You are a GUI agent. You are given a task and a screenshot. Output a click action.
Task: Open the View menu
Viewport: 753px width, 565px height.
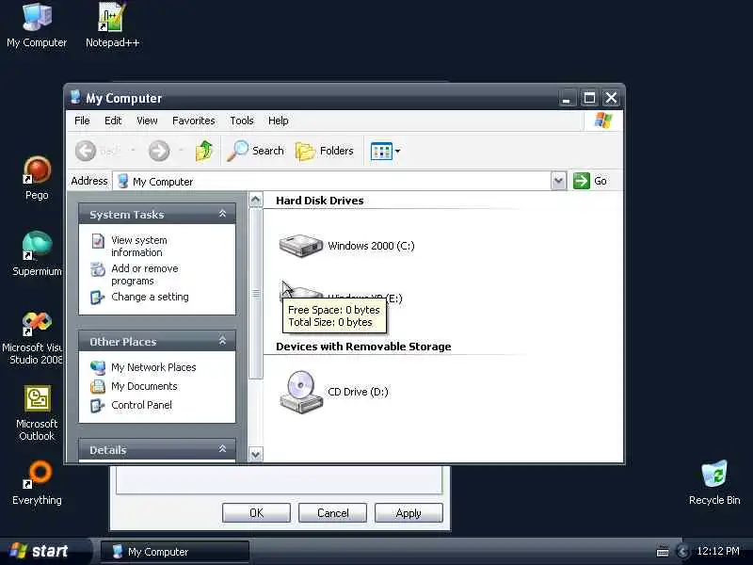pyautogui.click(x=147, y=121)
